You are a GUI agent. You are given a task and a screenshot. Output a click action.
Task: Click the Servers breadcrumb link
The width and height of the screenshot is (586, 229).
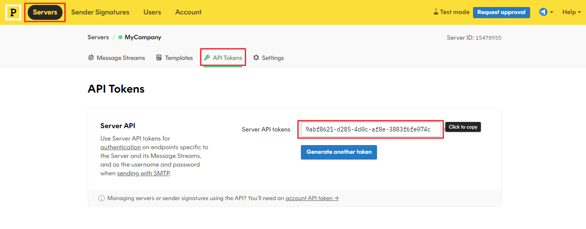pos(98,37)
